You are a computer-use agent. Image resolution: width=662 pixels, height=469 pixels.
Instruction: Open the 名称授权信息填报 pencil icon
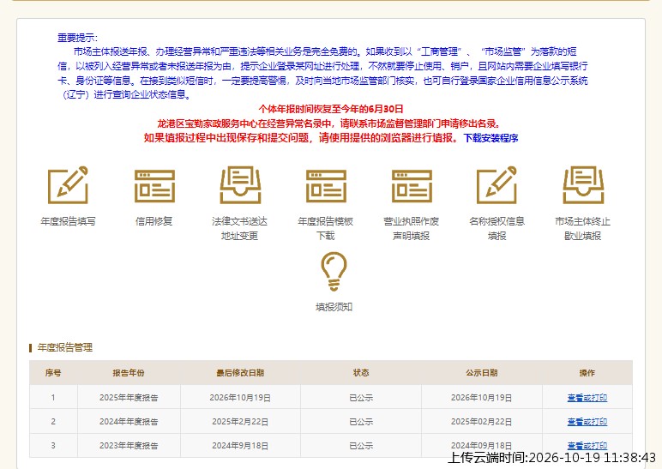click(x=496, y=185)
